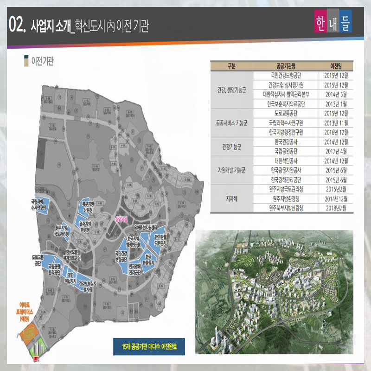
Task: Click the 02. section number
Action: 17,25
